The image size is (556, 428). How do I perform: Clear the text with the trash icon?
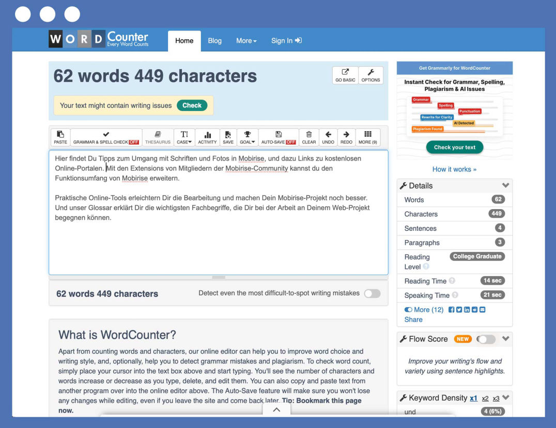tap(309, 137)
